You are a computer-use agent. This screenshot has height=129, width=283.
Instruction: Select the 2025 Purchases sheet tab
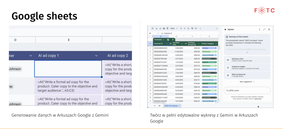172,106
